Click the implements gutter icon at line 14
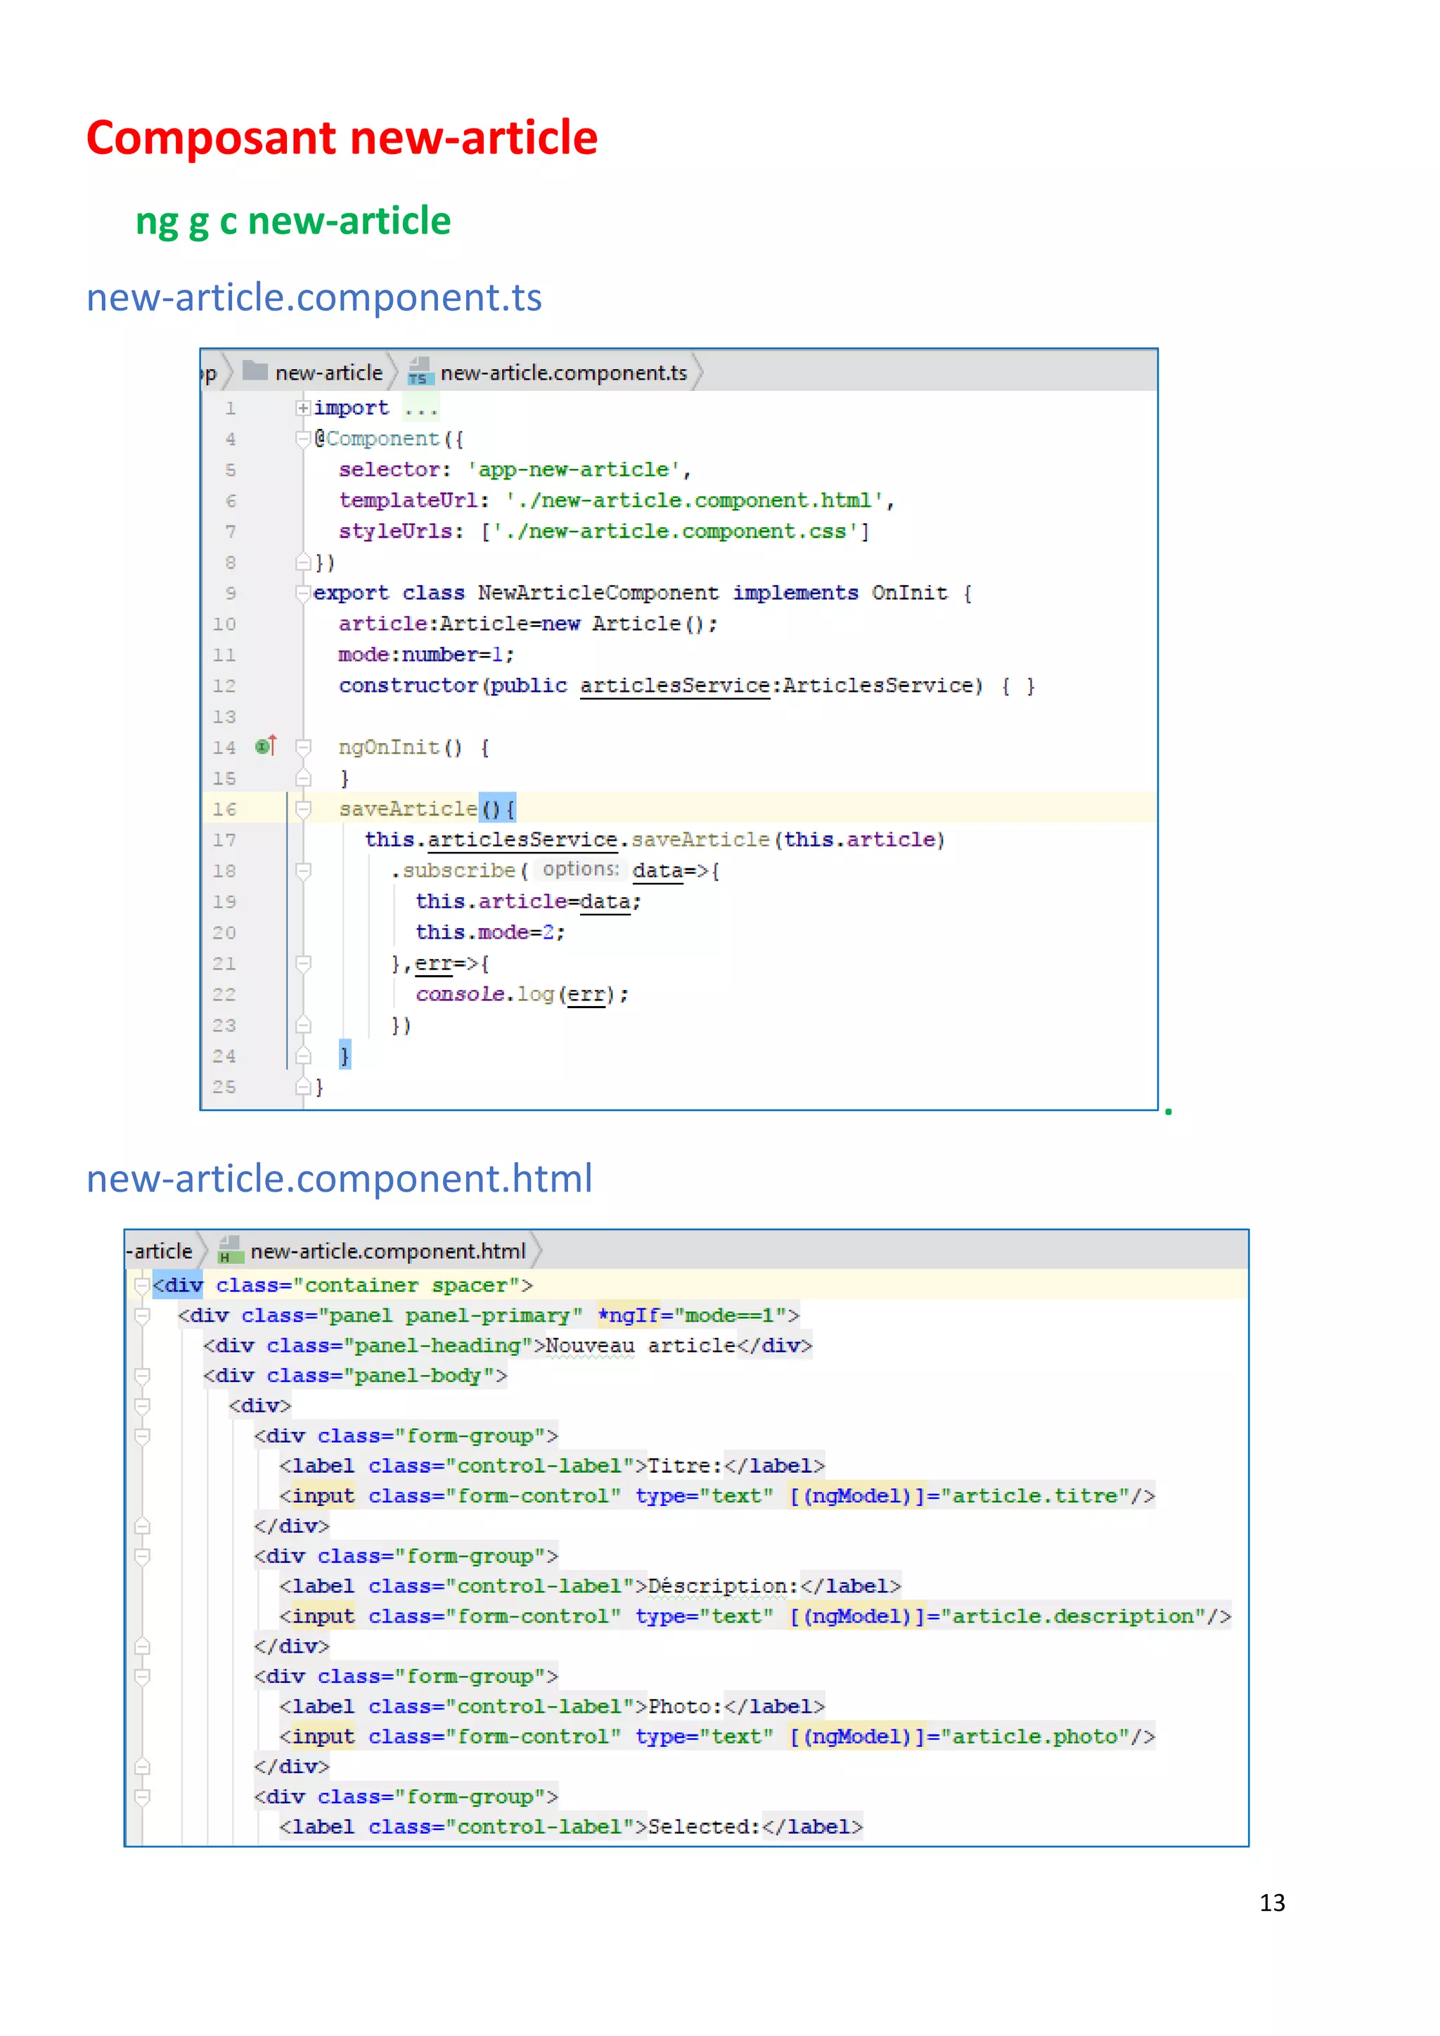Image resolution: width=1440 pixels, height=2036 pixels. (x=266, y=746)
